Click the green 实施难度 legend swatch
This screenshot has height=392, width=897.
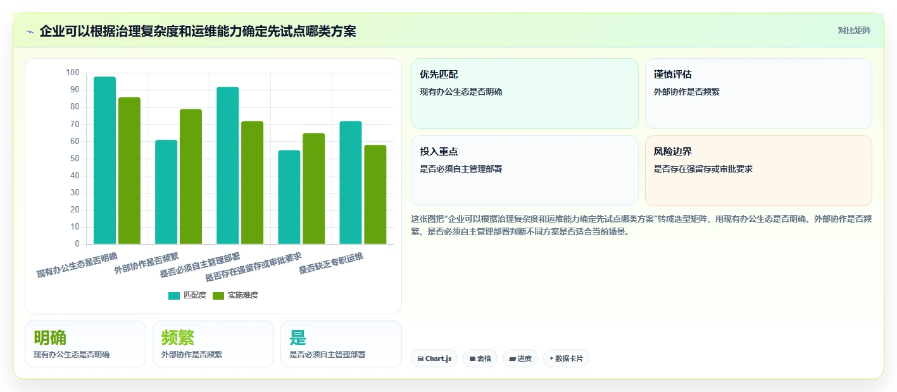pyautogui.click(x=219, y=296)
